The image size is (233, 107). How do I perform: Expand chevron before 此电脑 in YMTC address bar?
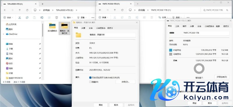135,10
